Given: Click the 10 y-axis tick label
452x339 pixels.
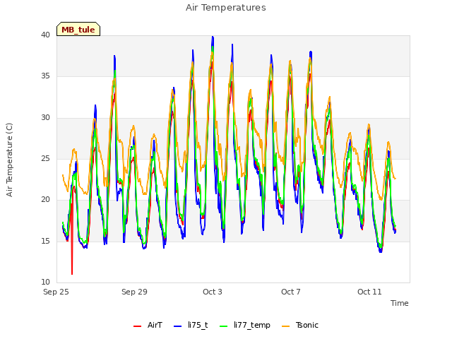Looking at the screenshot, I should pyautogui.click(x=45, y=282).
